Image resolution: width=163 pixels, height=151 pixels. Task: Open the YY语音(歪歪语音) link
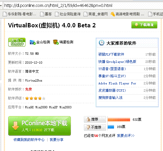(x=112, y=69)
